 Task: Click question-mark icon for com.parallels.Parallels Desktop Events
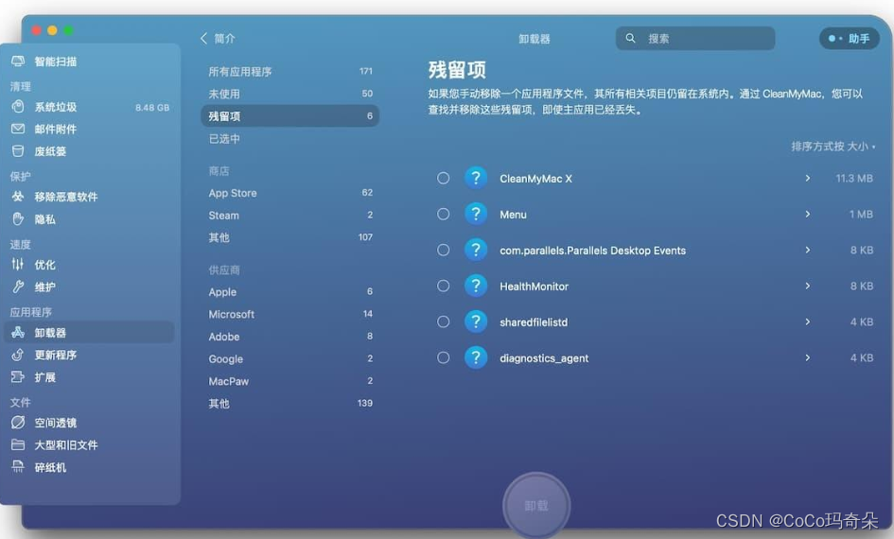coord(476,251)
